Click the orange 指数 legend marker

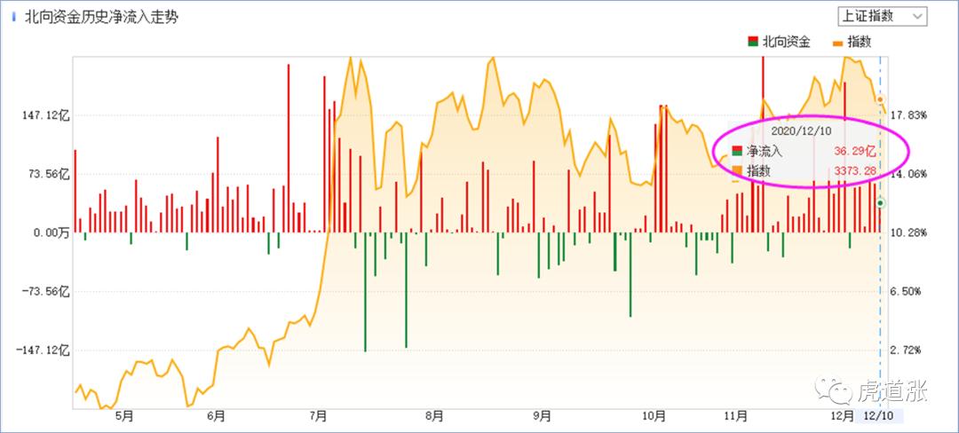coord(837,43)
